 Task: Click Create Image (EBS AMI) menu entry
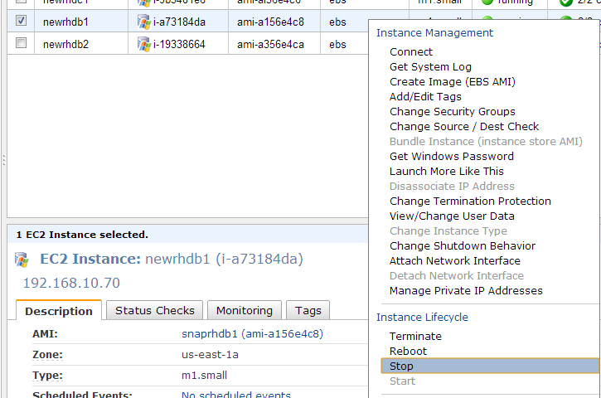pos(452,81)
